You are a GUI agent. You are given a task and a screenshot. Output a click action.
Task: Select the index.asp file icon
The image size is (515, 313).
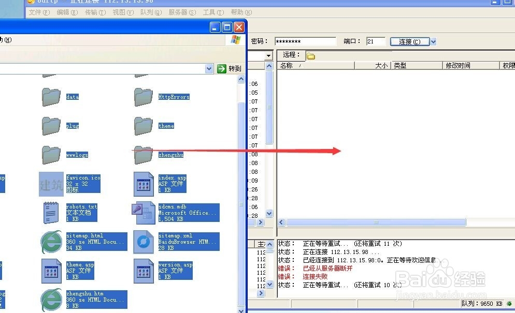coord(144,184)
